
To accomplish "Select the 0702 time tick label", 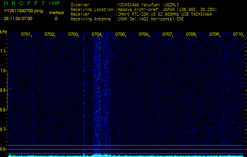I will tap(49, 35).
